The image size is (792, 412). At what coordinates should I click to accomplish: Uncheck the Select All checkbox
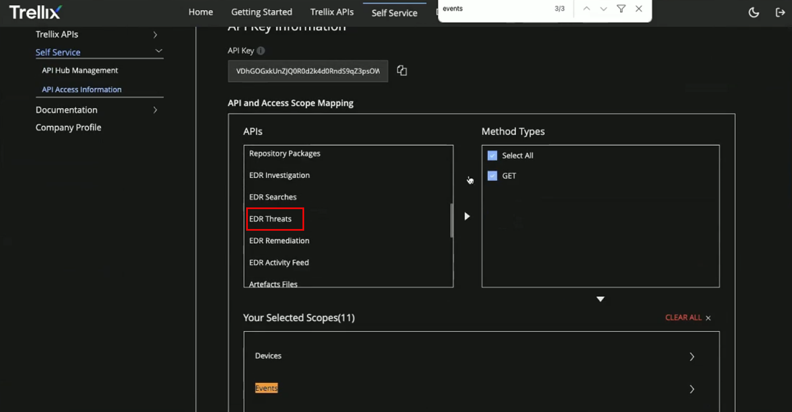tap(492, 156)
